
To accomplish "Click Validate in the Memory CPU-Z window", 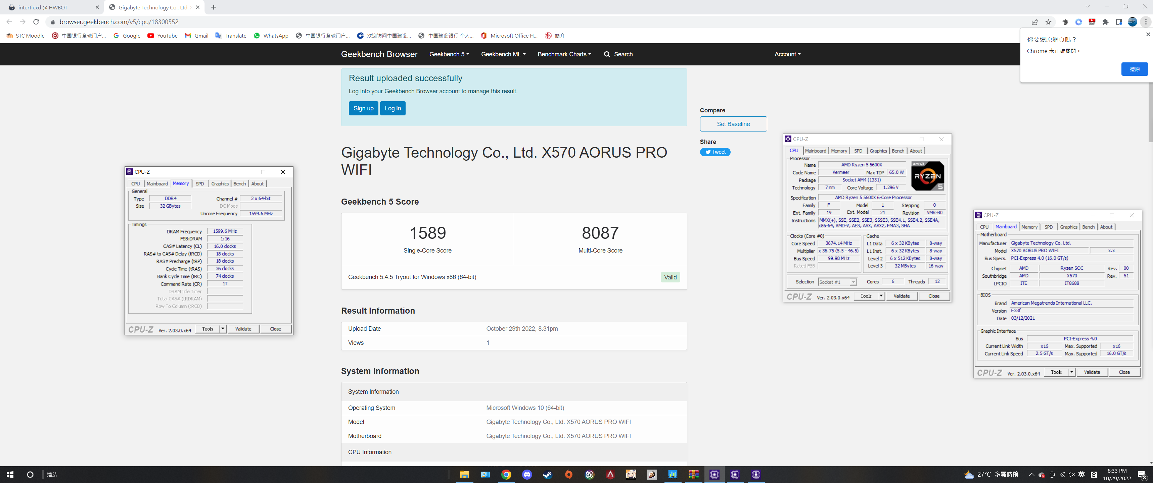I will pos(243,329).
